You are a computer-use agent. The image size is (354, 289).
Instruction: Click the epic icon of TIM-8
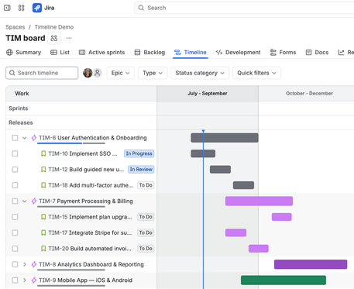point(34,264)
